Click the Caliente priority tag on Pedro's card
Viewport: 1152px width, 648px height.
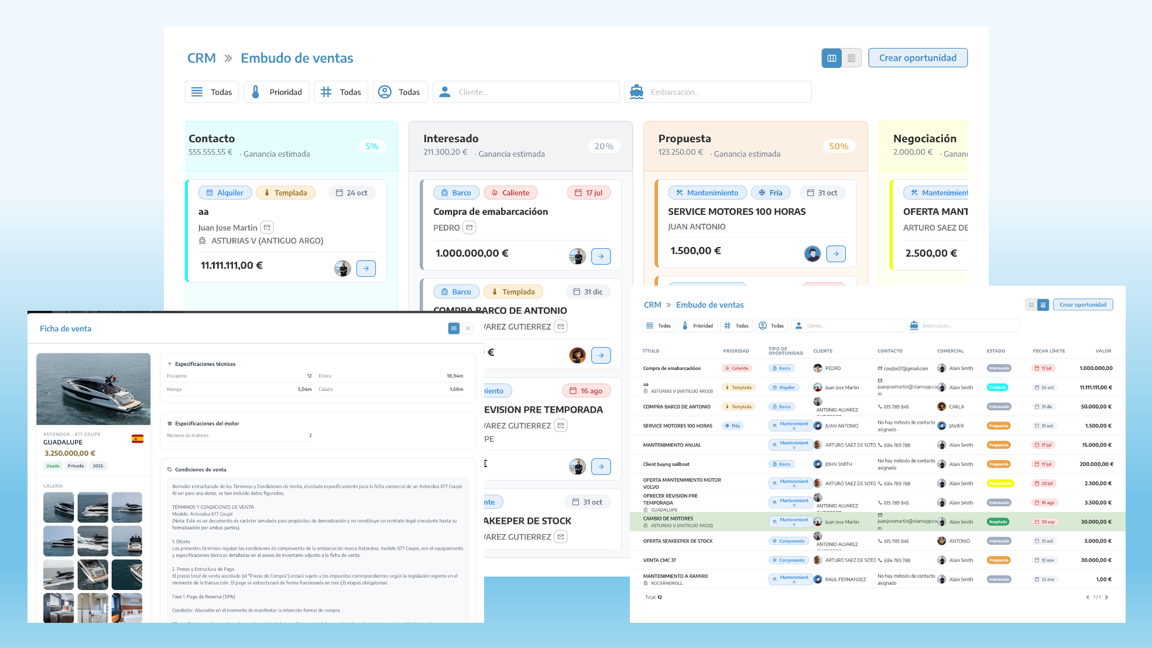(510, 193)
